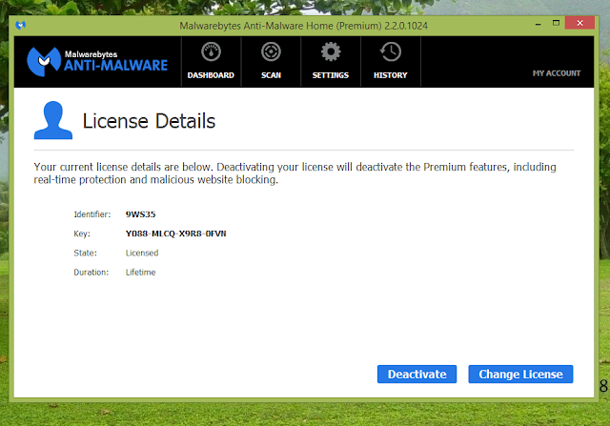This screenshot has height=426, width=610.
Task: Open the Dashboard gauge icon
Action: (x=210, y=52)
